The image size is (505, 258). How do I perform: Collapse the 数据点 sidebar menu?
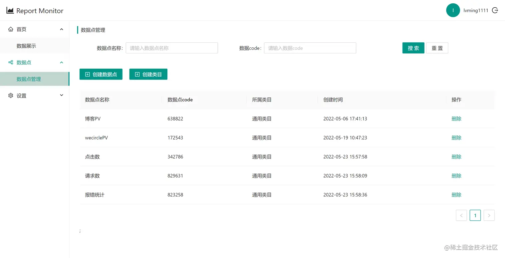(61, 62)
